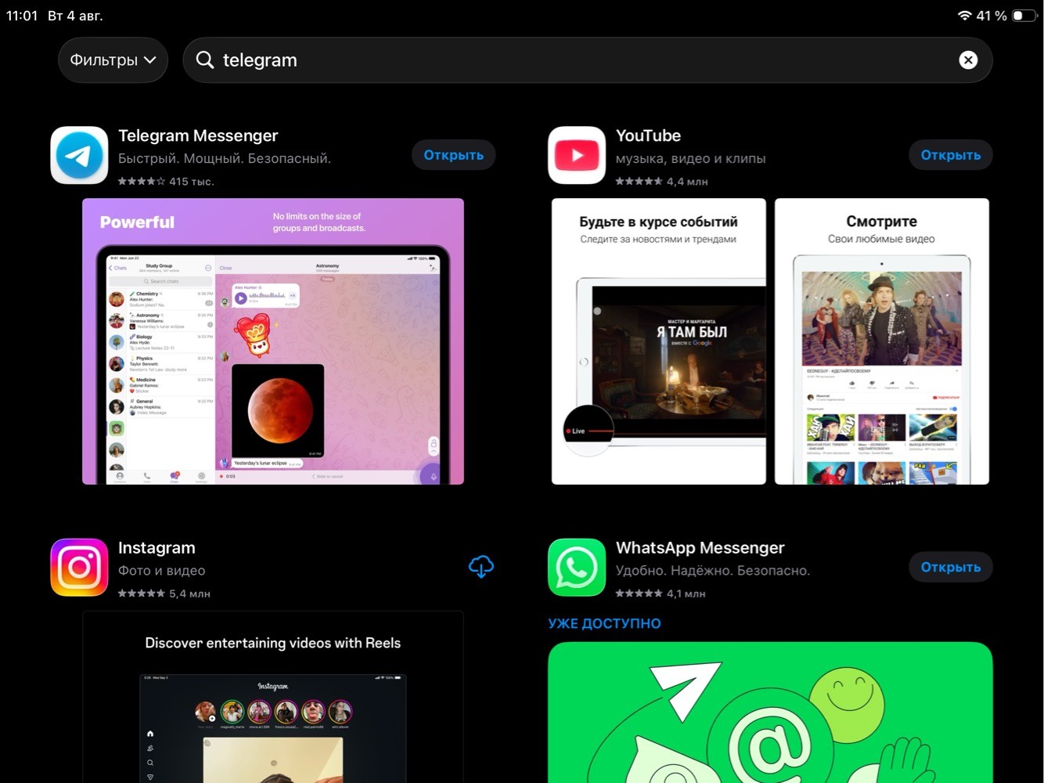Image resolution: width=1044 pixels, height=783 pixels.
Task: Tap Instagram rating '5,4 млн'
Action: [x=164, y=594]
